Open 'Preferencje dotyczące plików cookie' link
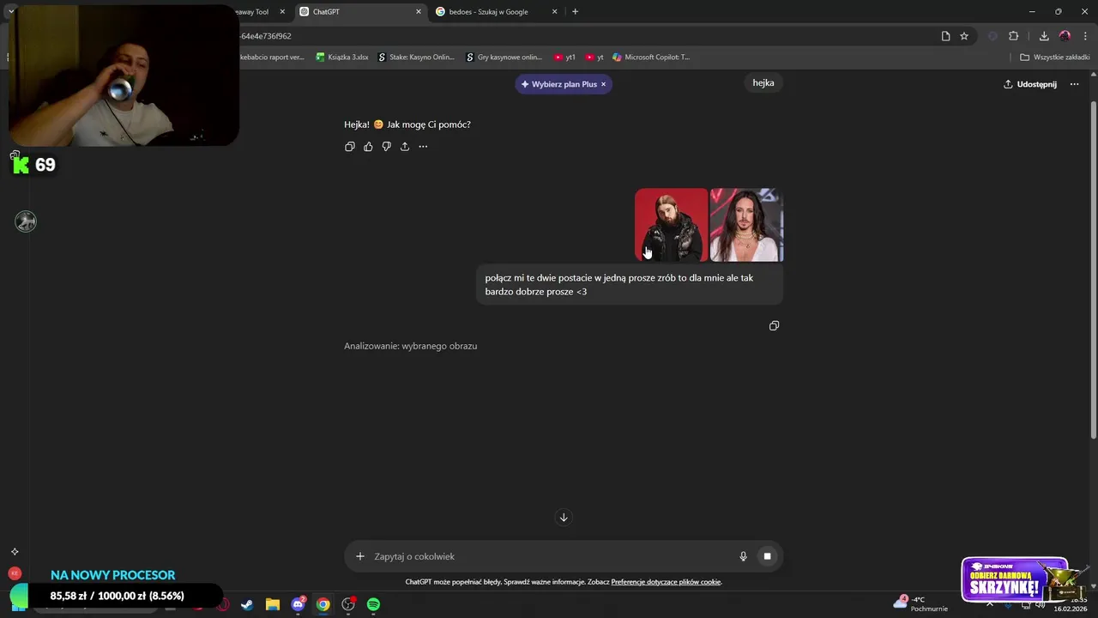Viewport: 1098px width, 618px height. coord(666,582)
